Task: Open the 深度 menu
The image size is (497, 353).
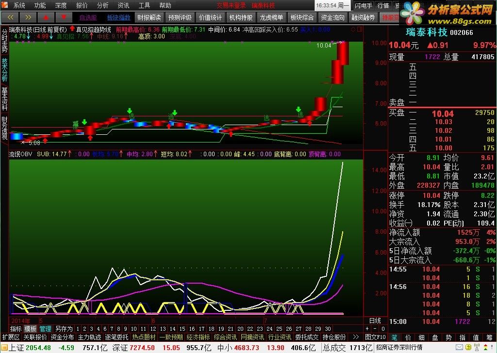Action: click(61, 5)
